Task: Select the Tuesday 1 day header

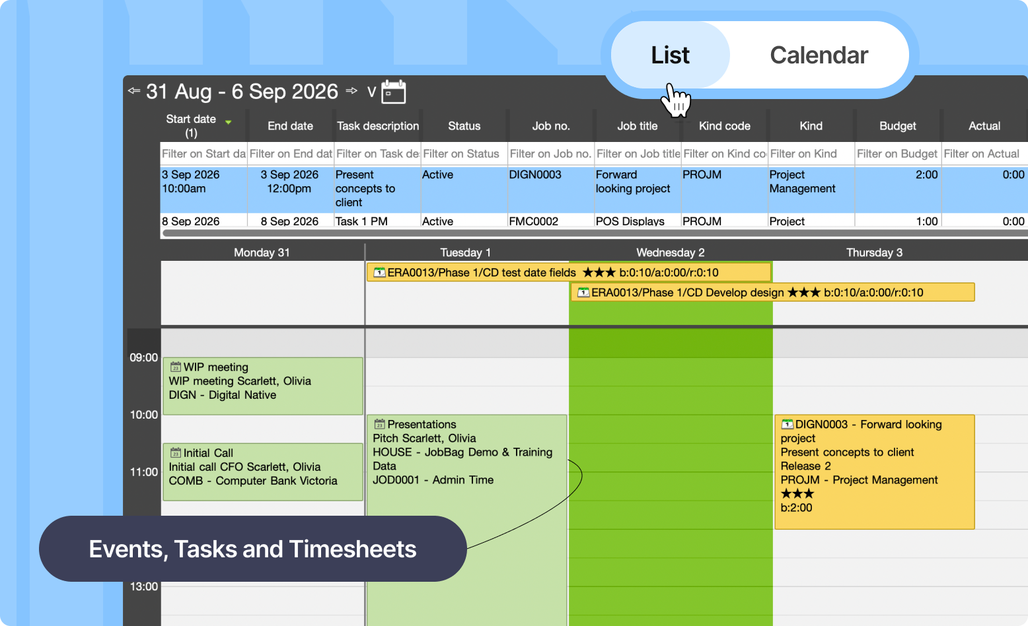Action: coord(466,252)
